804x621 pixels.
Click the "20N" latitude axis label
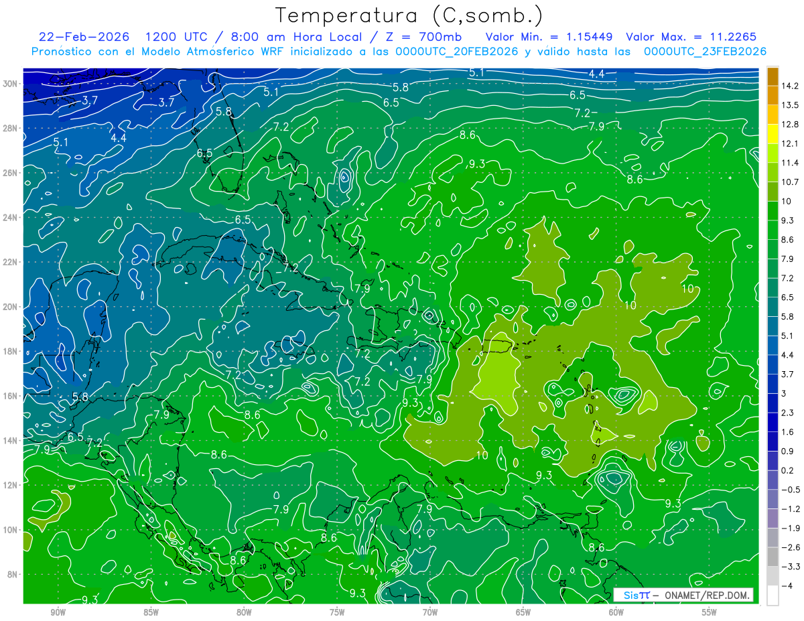tap(10, 307)
